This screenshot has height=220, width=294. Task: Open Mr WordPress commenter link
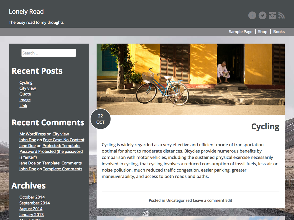[x=32, y=134]
